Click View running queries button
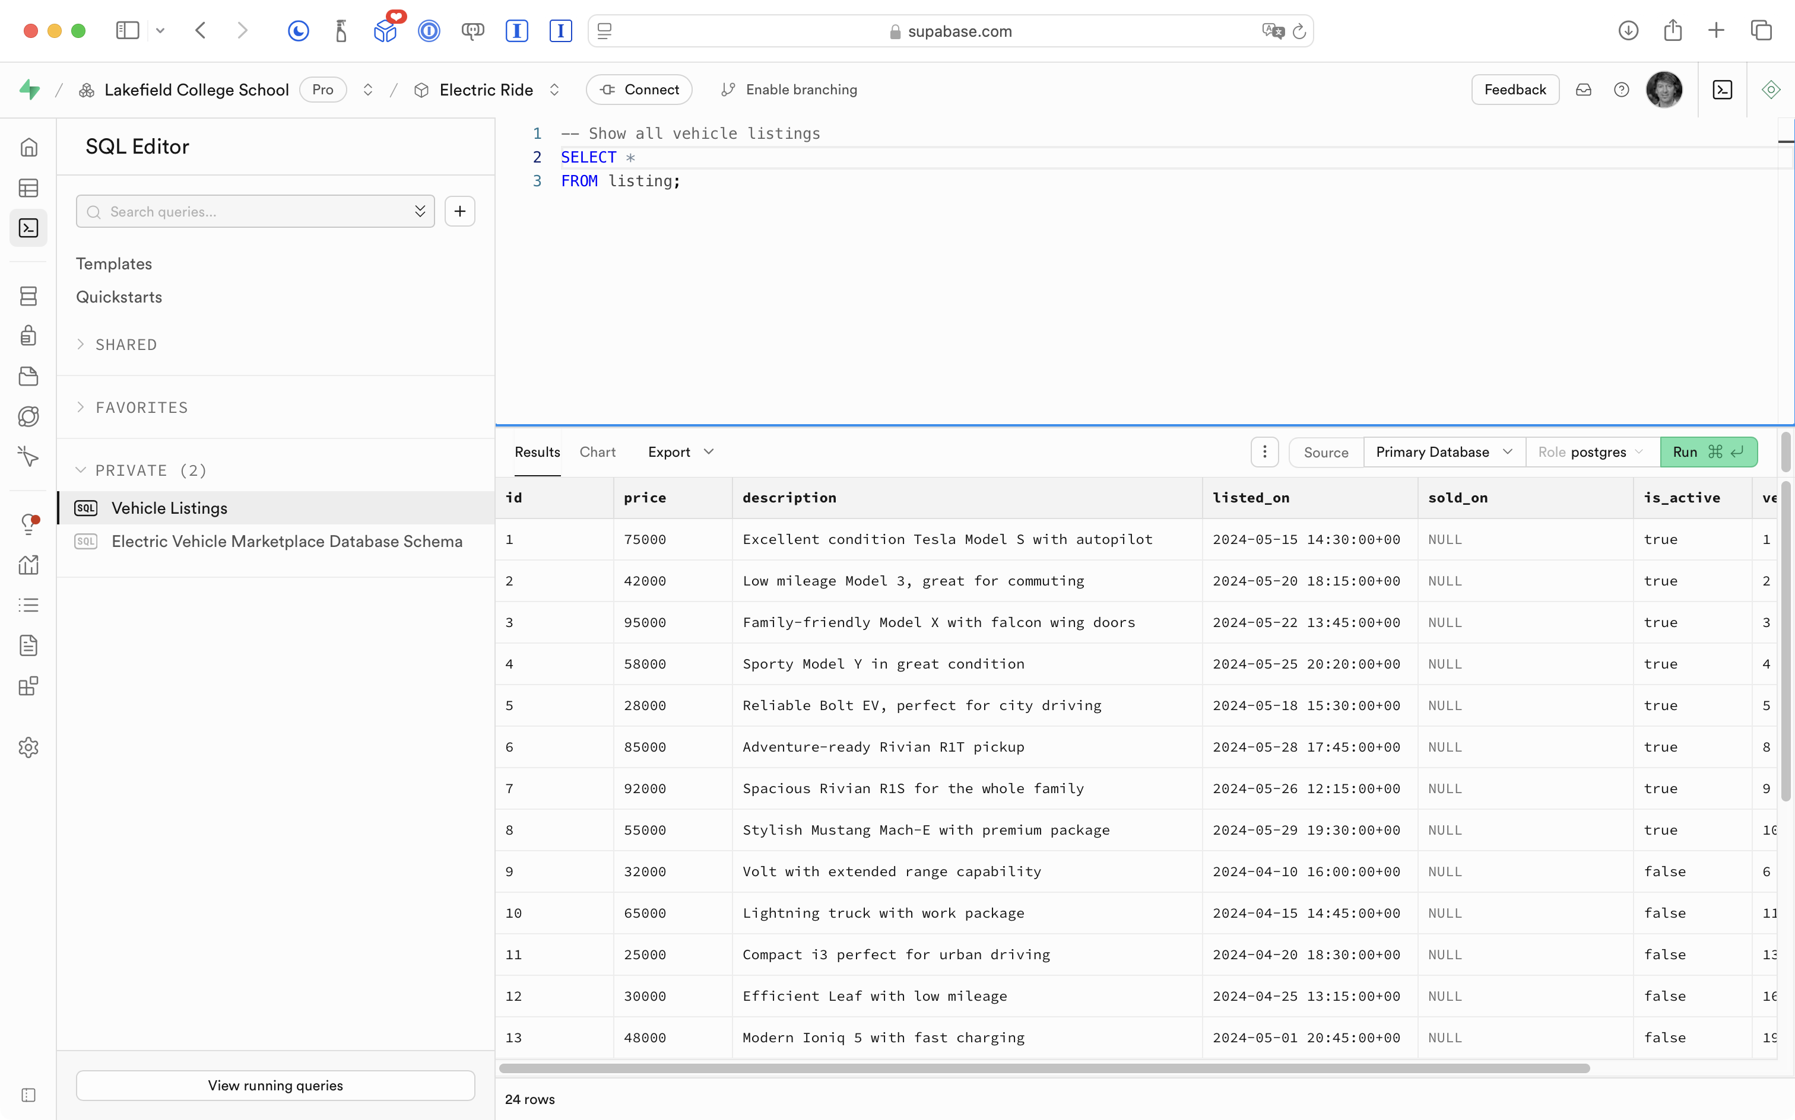1795x1120 pixels. [x=275, y=1085]
